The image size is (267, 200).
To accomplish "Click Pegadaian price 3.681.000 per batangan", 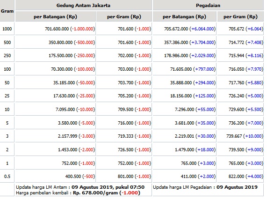I will 184,123.
